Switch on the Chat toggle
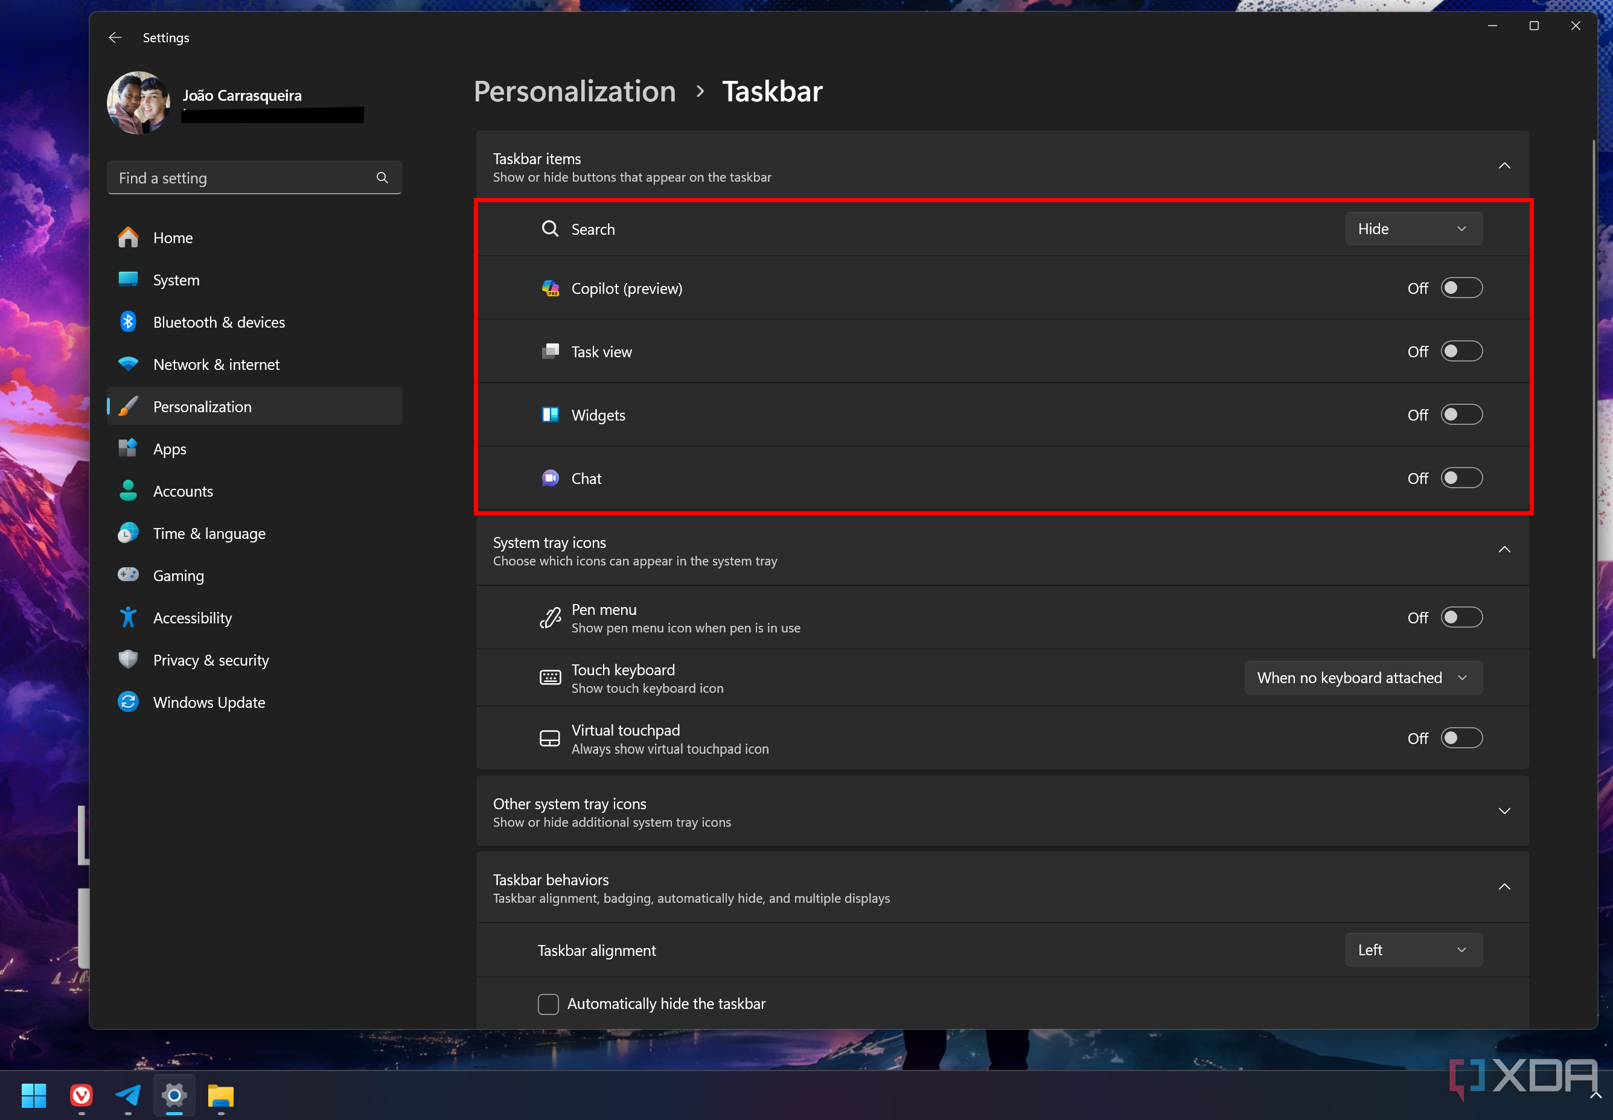The height and width of the screenshot is (1120, 1613). tap(1461, 478)
